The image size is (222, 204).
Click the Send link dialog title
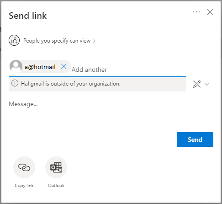[28, 16]
